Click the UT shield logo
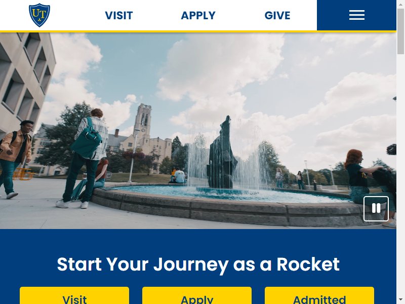Image resolution: width=405 pixels, height=304 pixels. point(39,15)
